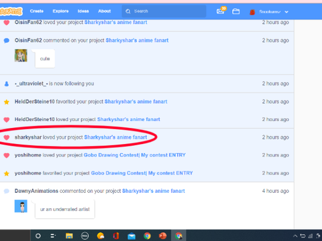Show hidden system tray icons chevron

(x=295, y=236)
